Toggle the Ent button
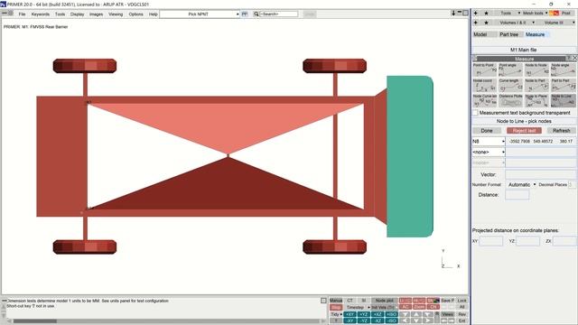The image size is (578, 325). [x=461, y=320]
